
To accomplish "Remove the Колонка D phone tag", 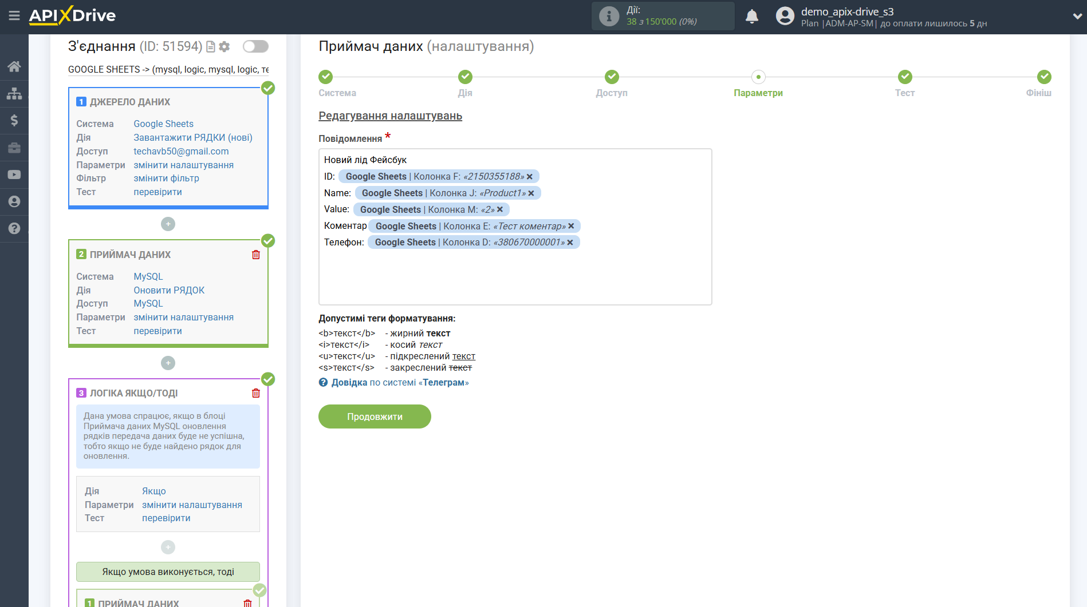I will tap(570, 243).
